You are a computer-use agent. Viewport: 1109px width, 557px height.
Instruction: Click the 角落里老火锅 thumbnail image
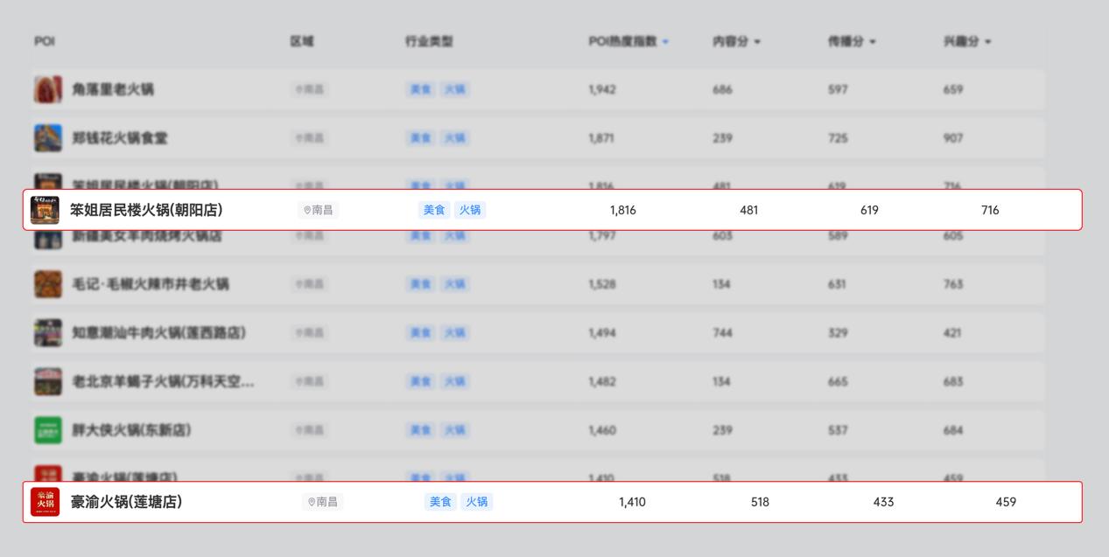(48, 89)
